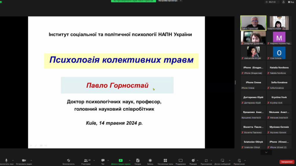Expand video options arrow next to camera

click(31, 161)
